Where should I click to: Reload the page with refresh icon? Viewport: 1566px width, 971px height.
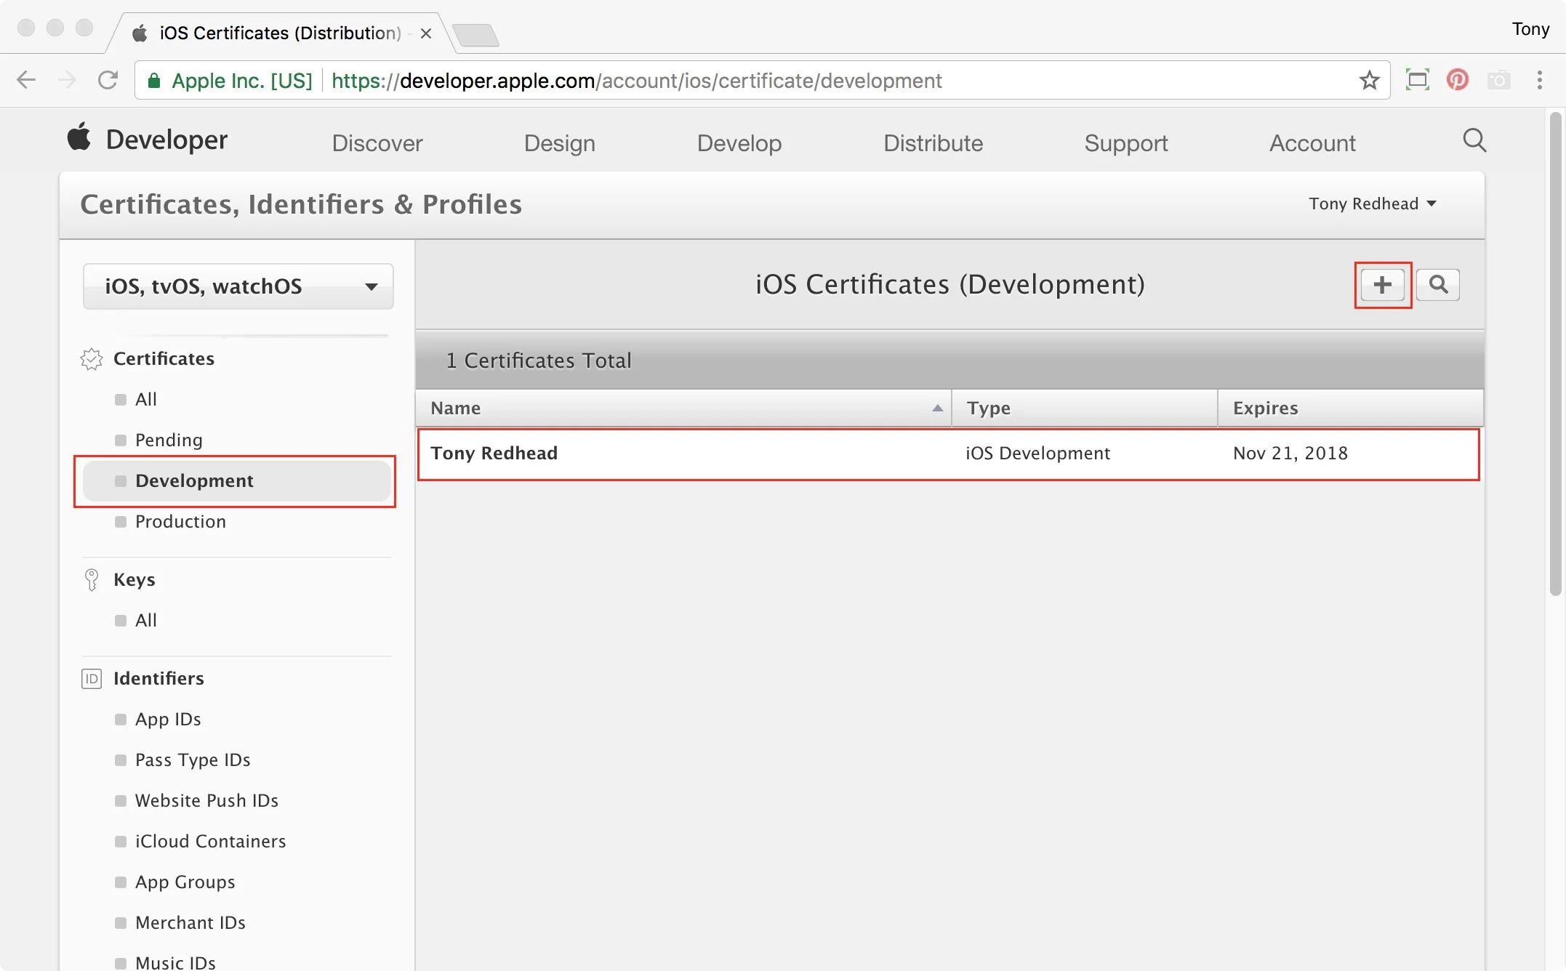(x=108, y=80)
